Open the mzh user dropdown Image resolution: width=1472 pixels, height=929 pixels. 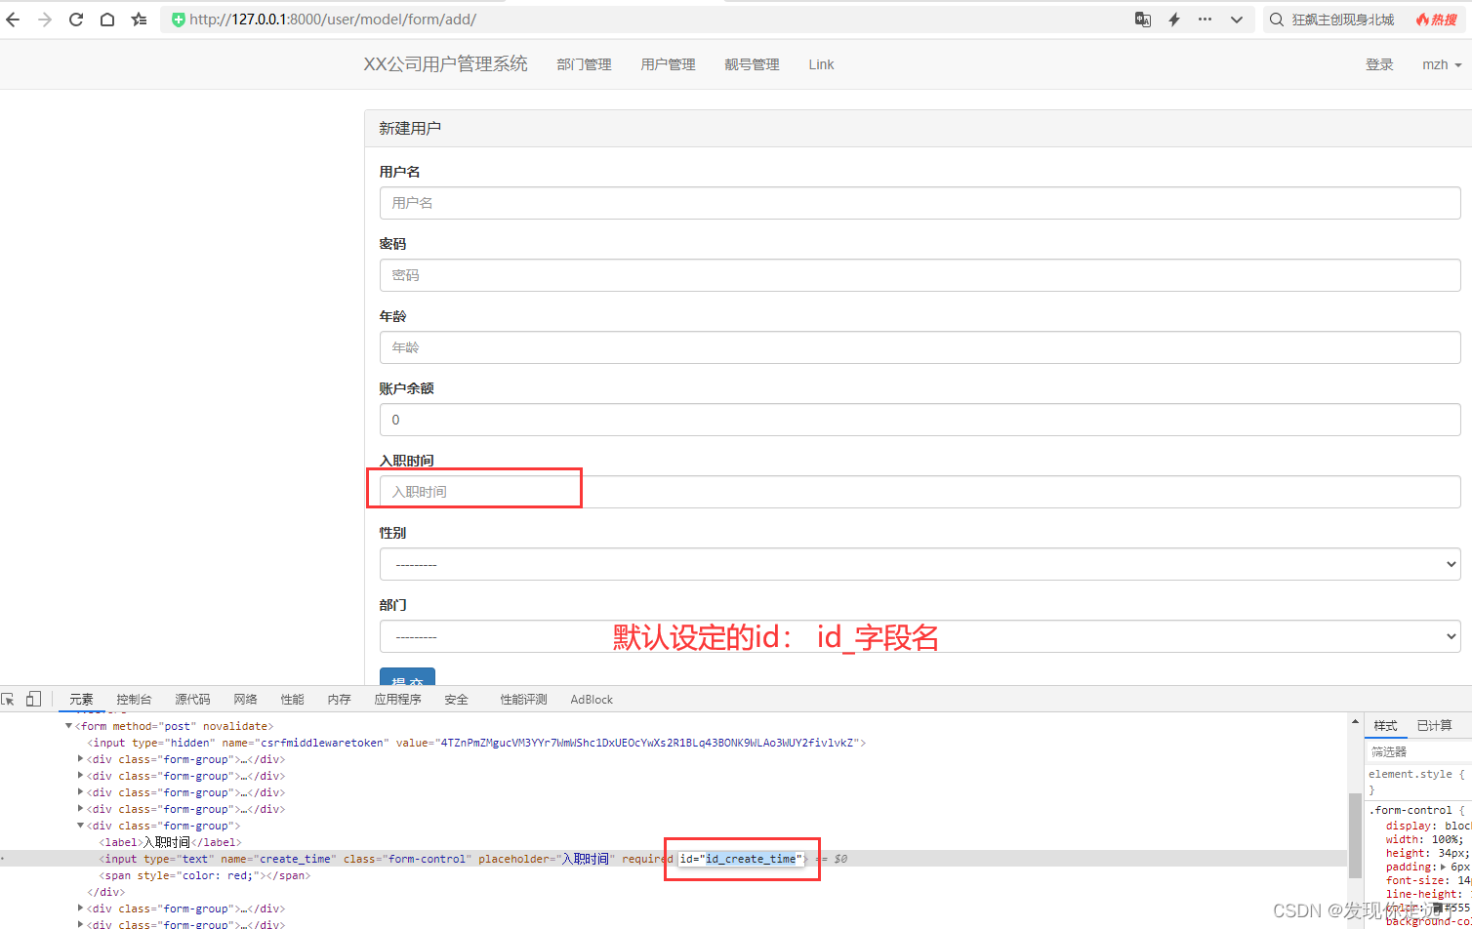point(1441,64)
